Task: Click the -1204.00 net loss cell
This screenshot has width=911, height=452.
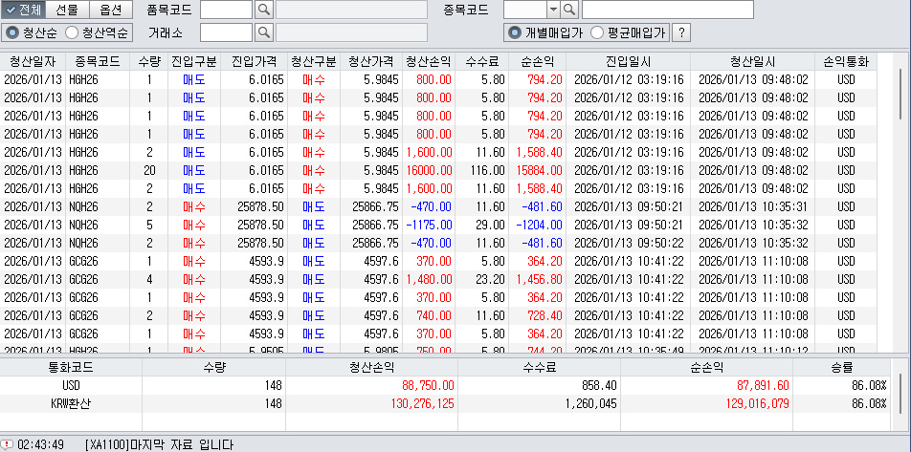Action: [538, 226]
